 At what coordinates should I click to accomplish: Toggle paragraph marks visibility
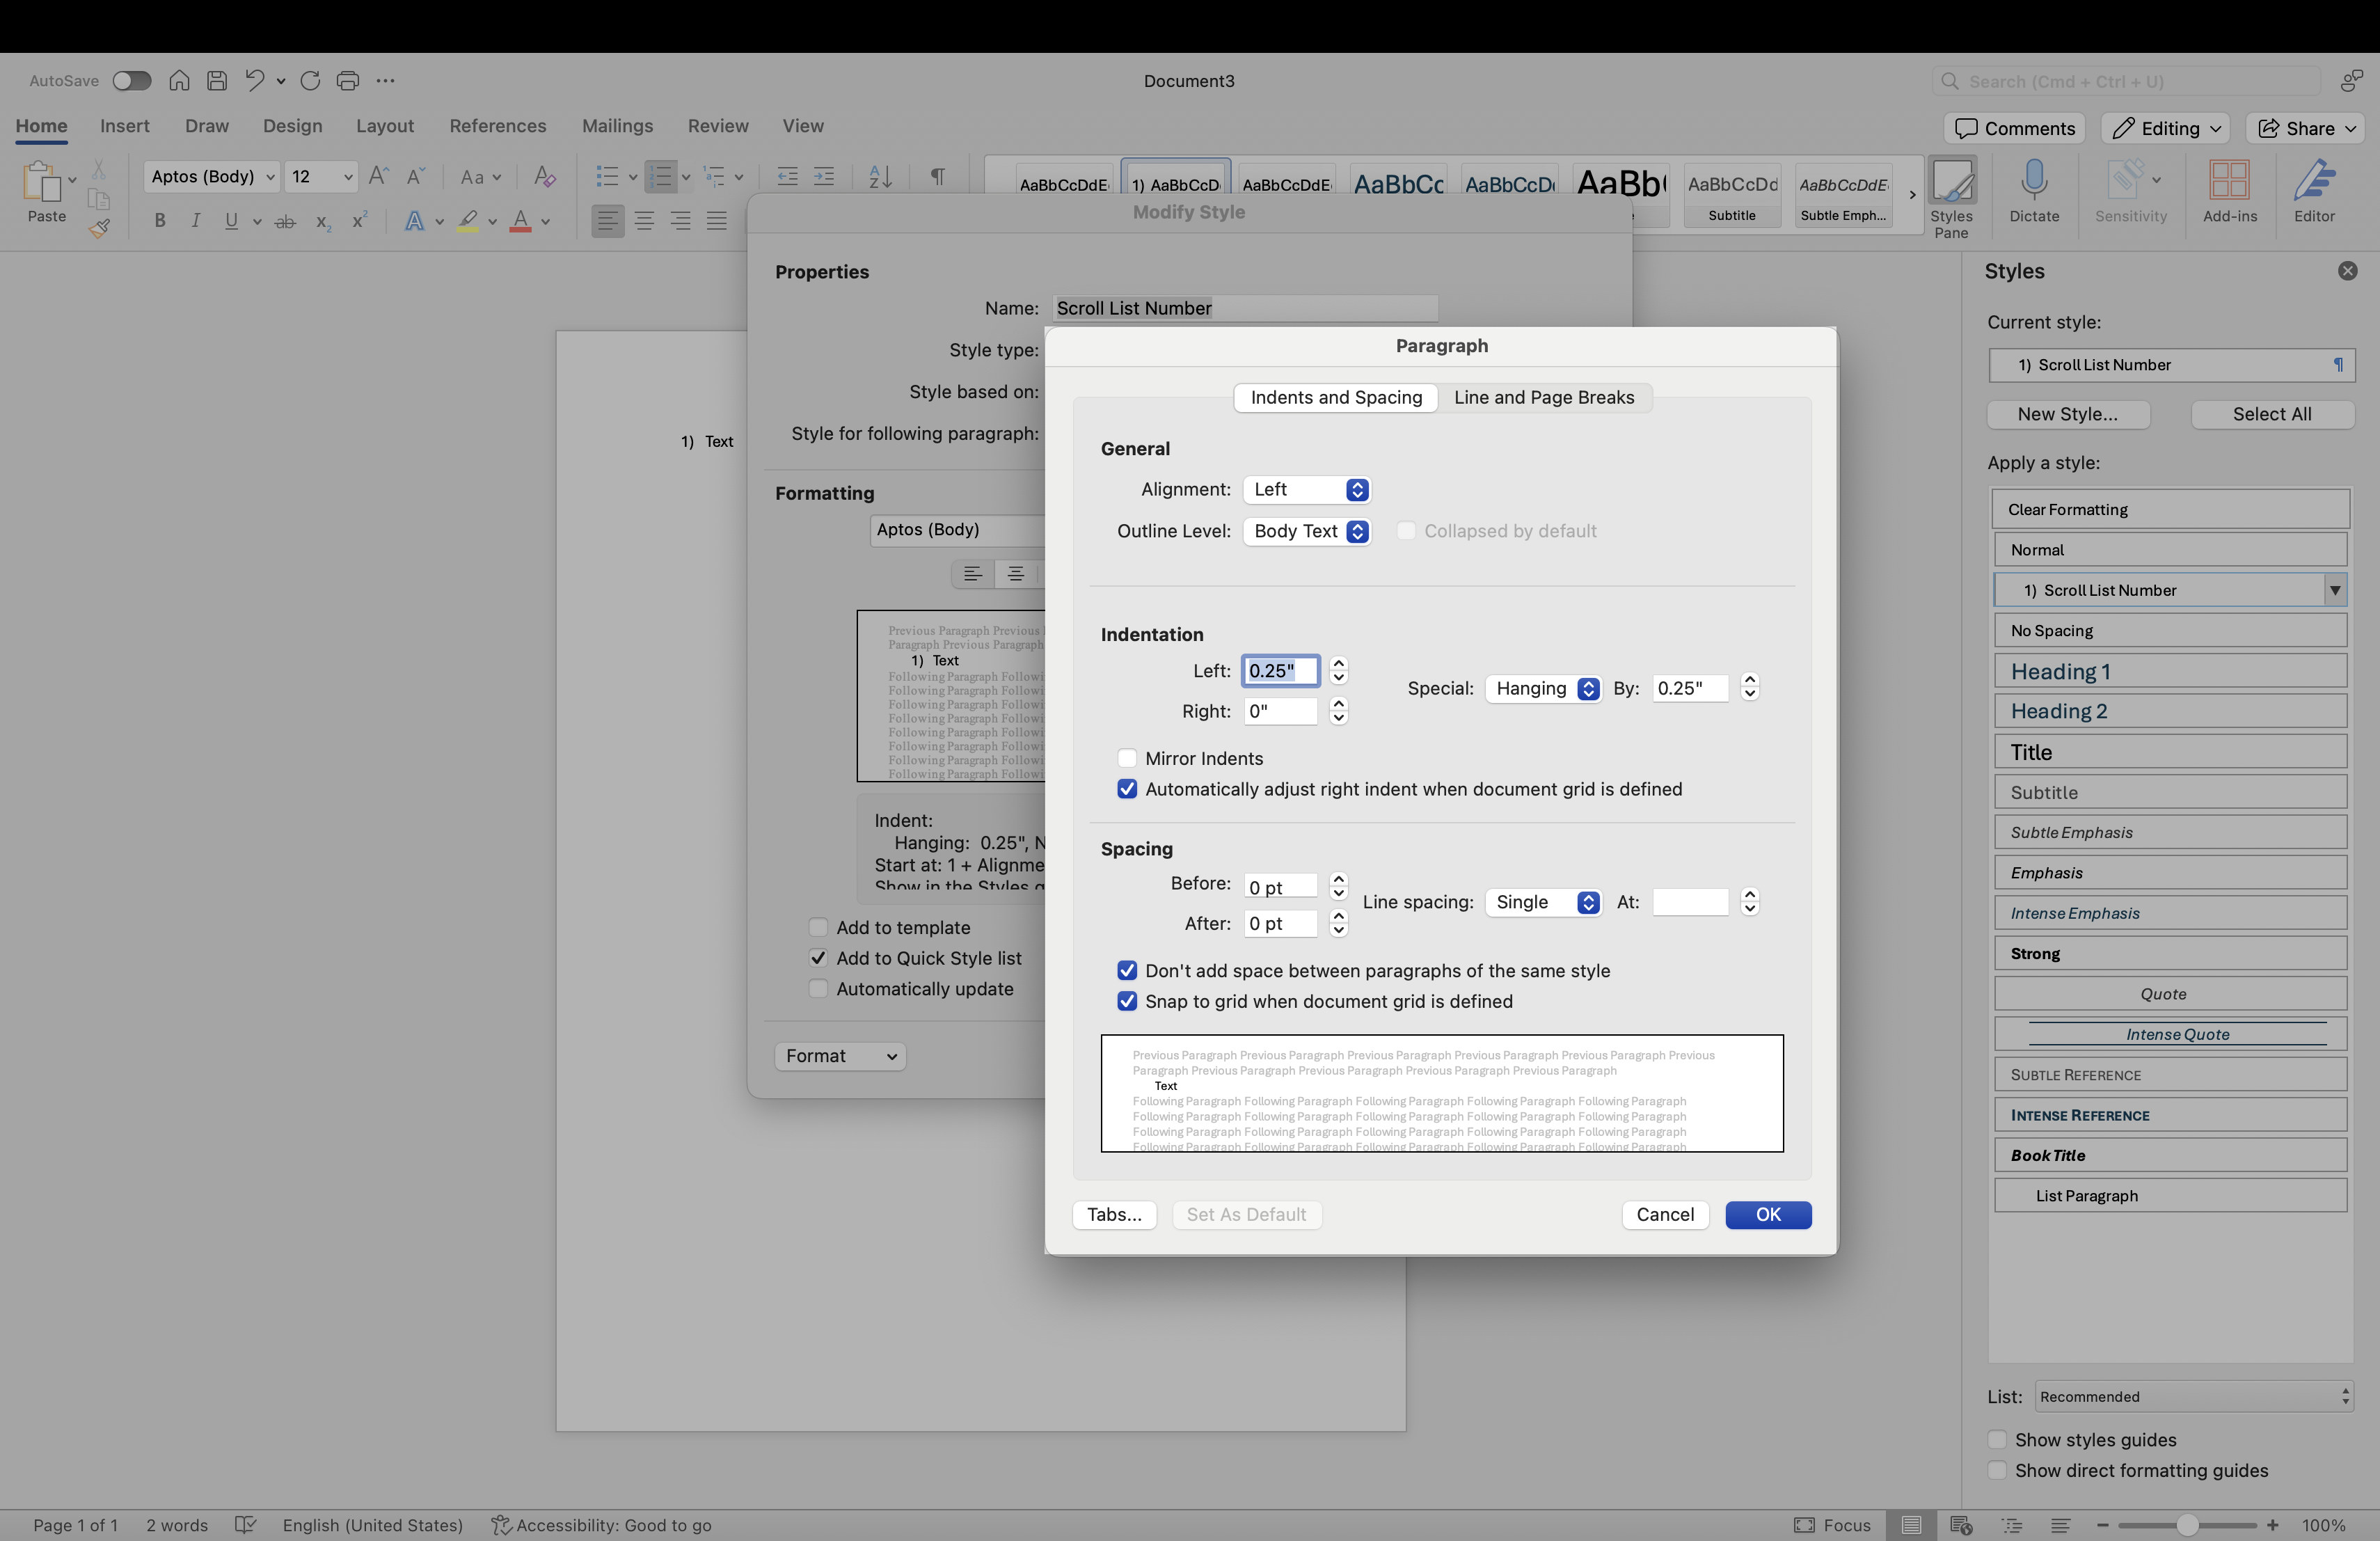tap(937, 177)
